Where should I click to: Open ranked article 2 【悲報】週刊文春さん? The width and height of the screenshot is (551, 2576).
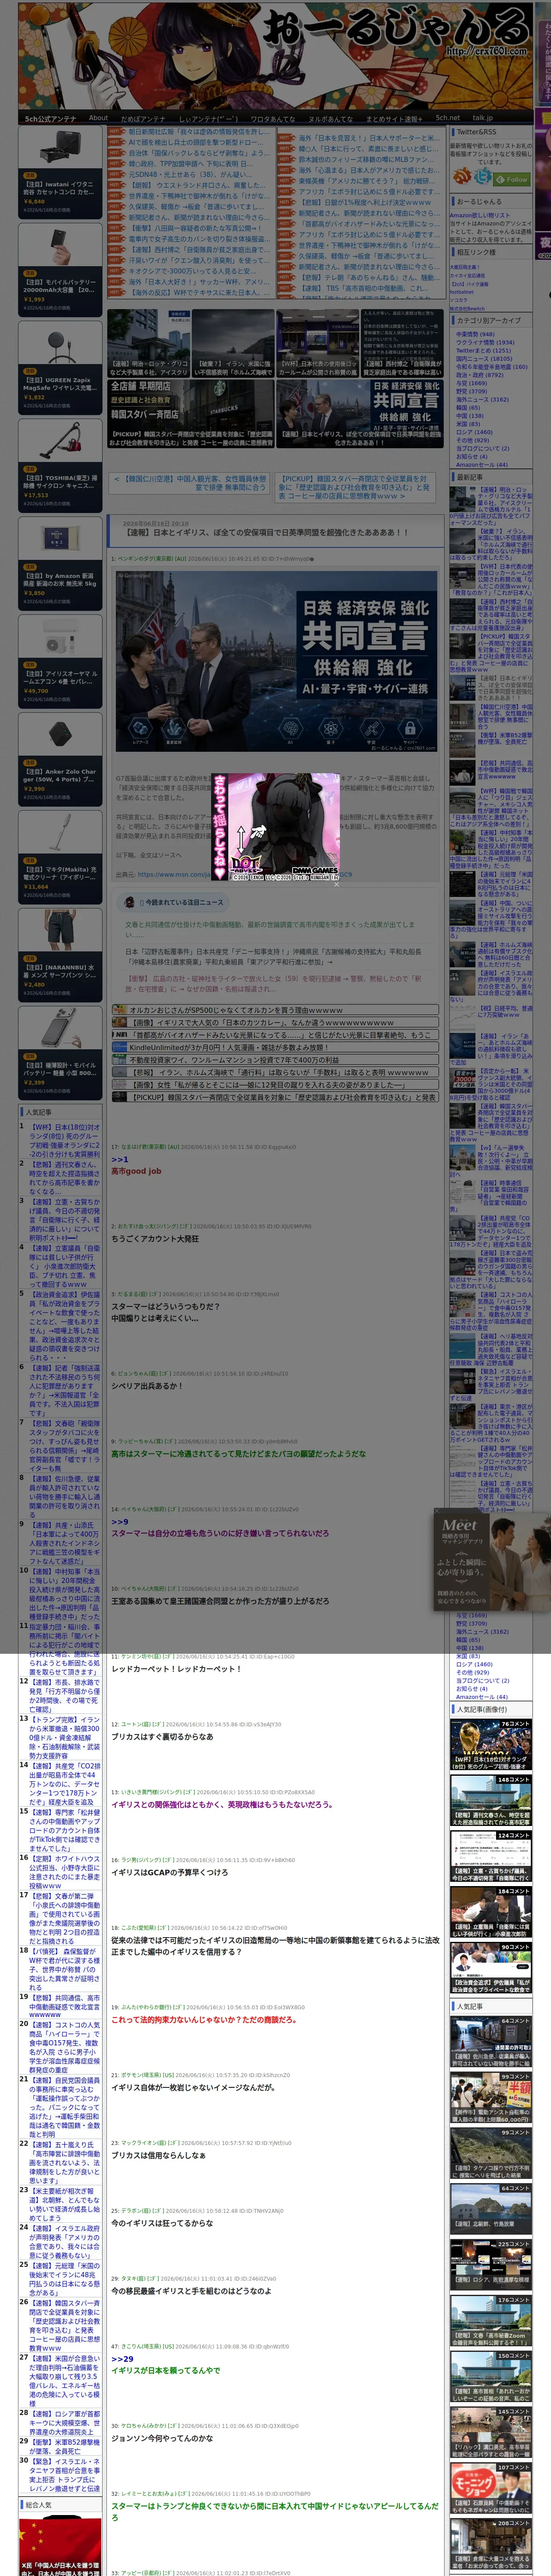point(65,1179)
